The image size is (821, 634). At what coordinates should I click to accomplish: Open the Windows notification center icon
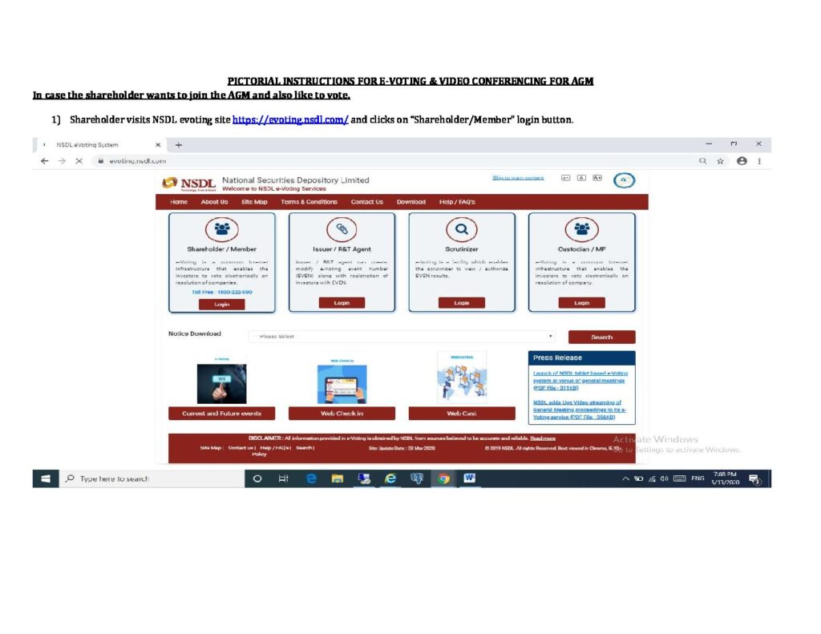(x=754, y=479)
